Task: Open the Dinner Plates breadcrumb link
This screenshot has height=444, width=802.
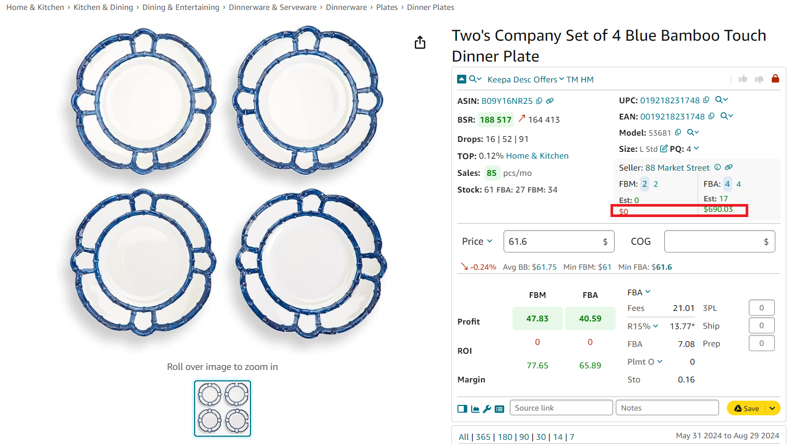Action: [430, 7]
